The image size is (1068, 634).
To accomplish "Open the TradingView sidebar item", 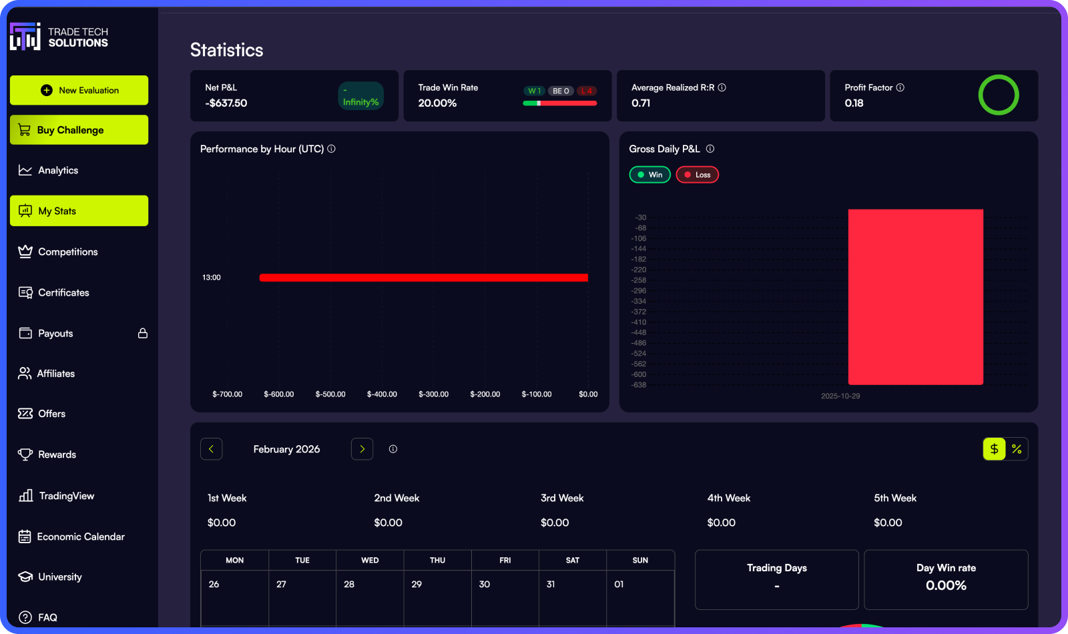I will click(x=65, y=496).
